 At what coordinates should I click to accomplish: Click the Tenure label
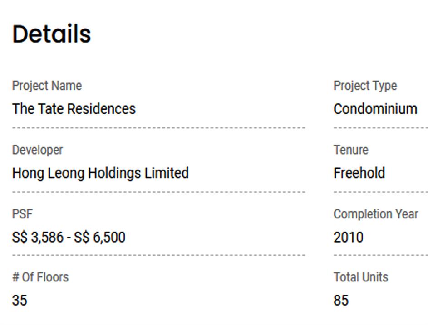(x=351, y=150)
